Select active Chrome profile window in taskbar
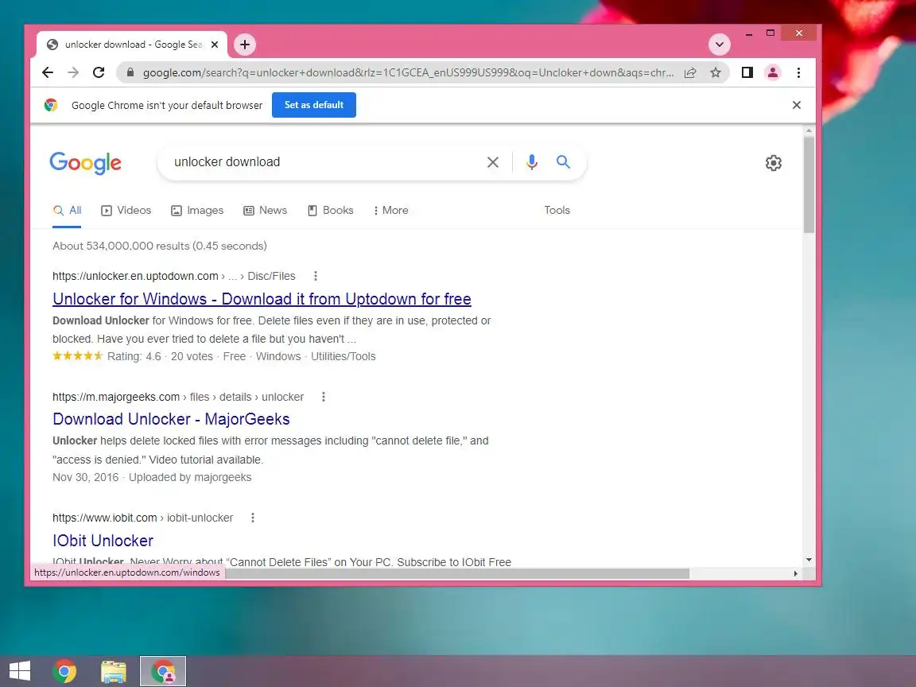The height and width of the screenshot is (687, 916). [x=163, y=671]
